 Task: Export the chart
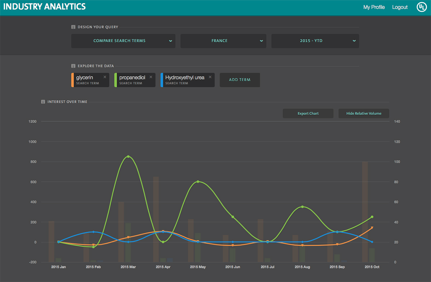(308, 114)
